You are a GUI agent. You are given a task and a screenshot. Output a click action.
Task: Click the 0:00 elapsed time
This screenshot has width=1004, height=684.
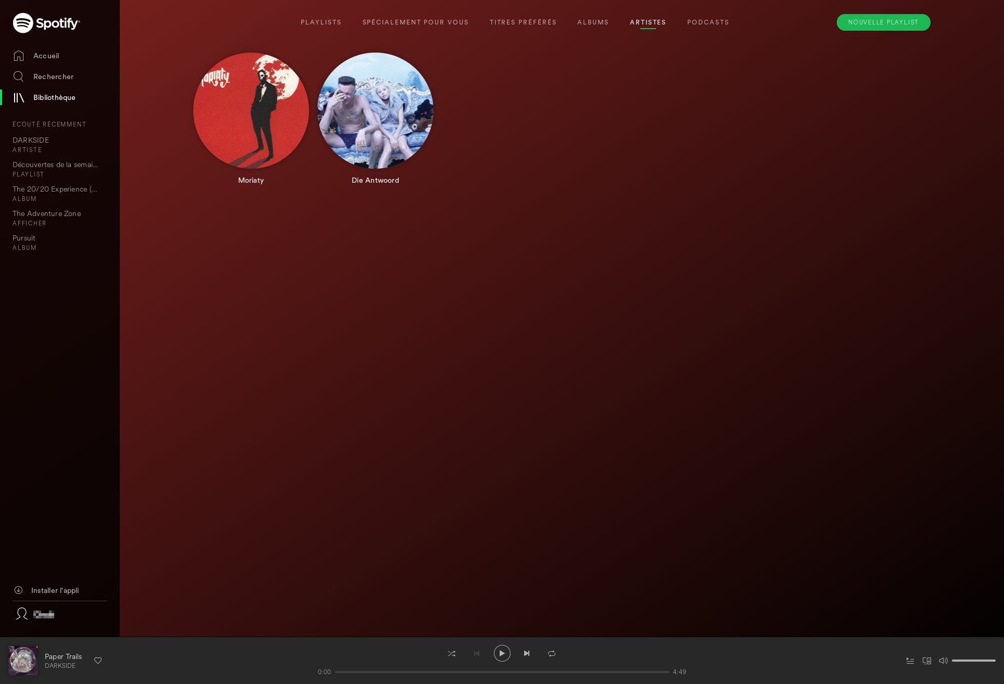pyautogui.click(x=324, y=672)
